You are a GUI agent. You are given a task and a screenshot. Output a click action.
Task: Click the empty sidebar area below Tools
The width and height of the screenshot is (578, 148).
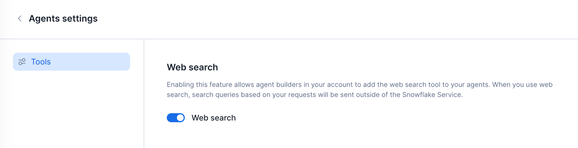pyautogui.click(x=71, y=108)
